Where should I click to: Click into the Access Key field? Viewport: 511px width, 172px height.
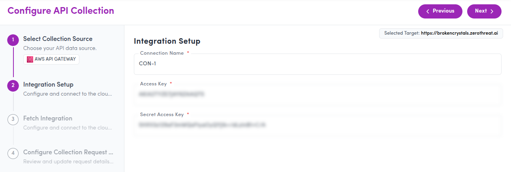tap(317, 94)
